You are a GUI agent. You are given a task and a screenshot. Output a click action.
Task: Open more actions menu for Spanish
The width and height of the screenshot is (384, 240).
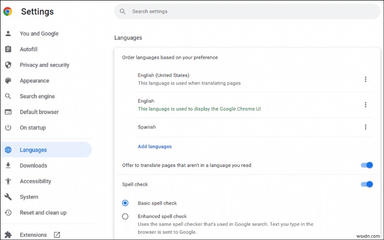click(365, 127)
